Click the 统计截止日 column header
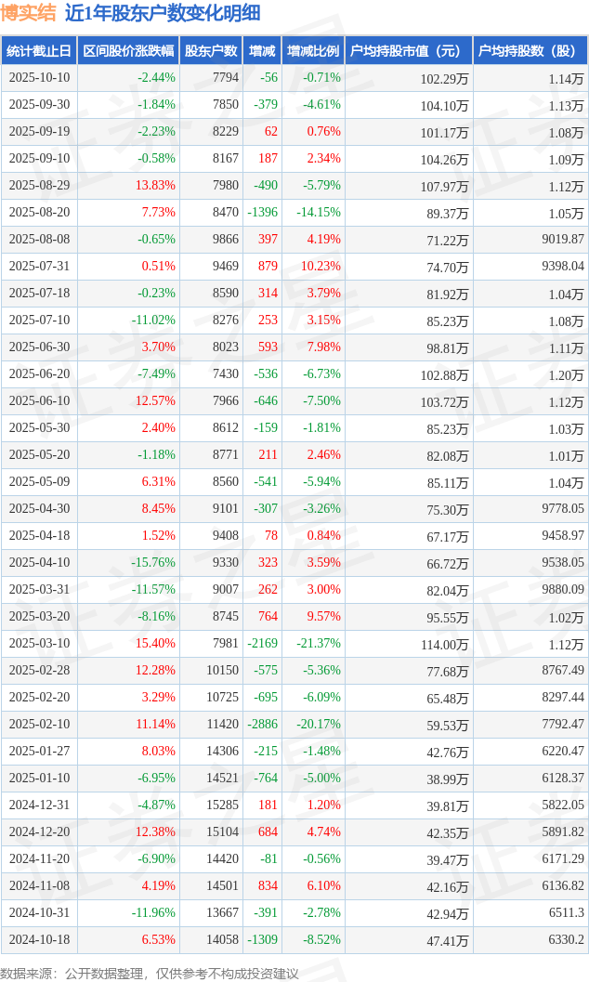This screenshot has height=982, width=589. point(39,51)
